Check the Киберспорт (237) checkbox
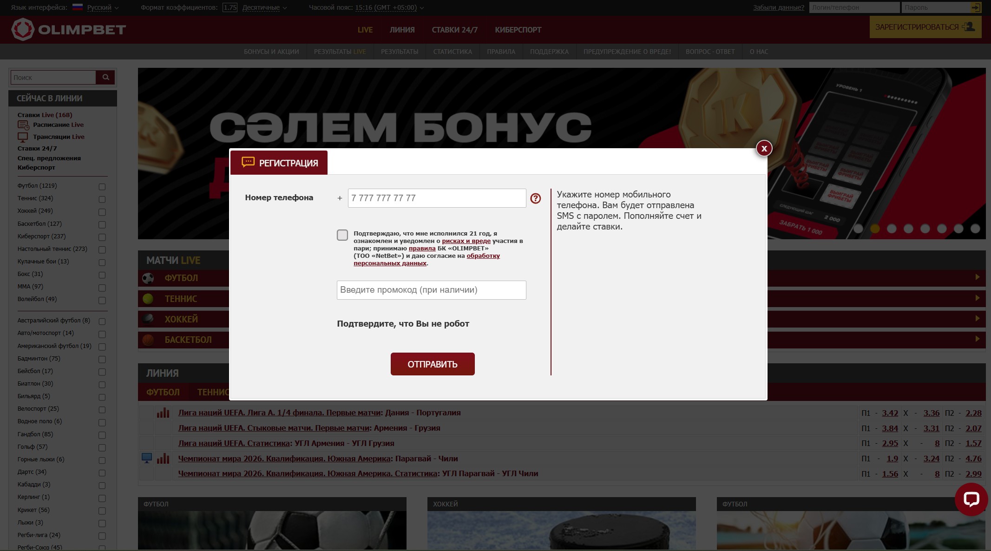 click(x=102, y=237)
